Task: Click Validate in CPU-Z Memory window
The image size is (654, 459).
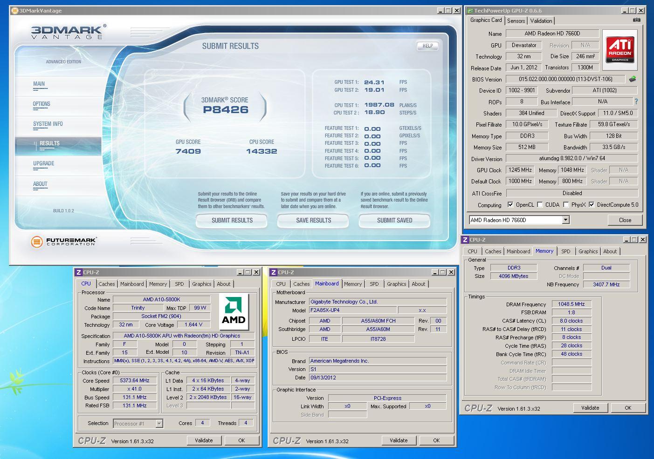Action: click(x=590, y=408)
